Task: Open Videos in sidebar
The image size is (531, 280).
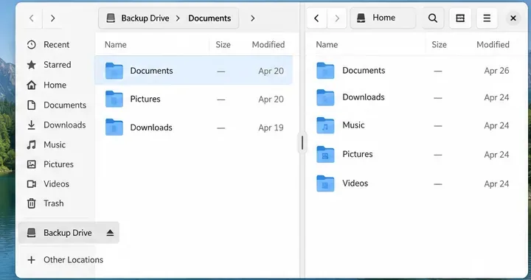Action: 56,184
